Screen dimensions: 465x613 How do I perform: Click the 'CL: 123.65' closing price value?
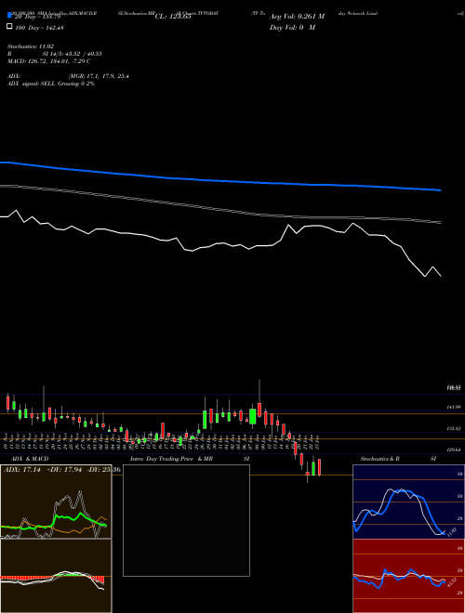[173, 17]
